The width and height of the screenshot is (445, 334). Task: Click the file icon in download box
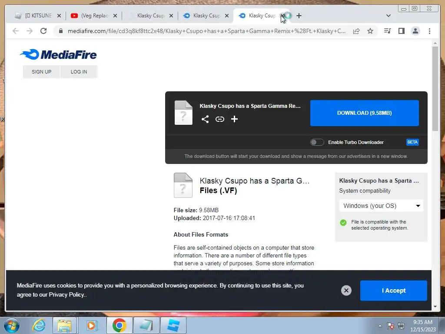point(183,113)
